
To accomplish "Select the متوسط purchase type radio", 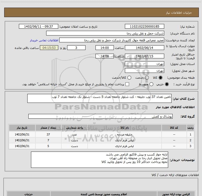I will click(151, 84).
